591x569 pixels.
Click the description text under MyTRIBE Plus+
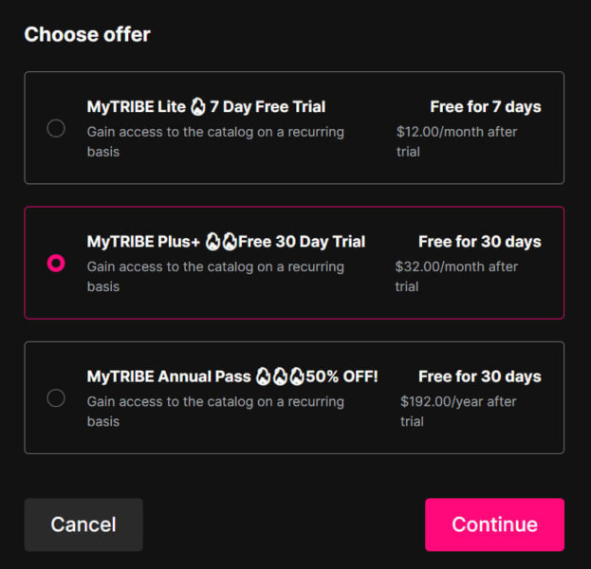click(215, 276)
